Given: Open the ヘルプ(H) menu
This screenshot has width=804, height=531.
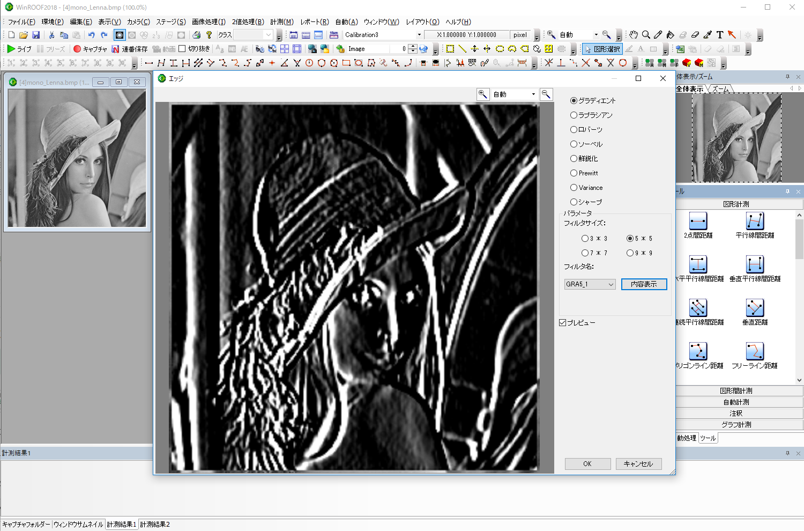Looking at the screenshot, I should coord(458,22).
